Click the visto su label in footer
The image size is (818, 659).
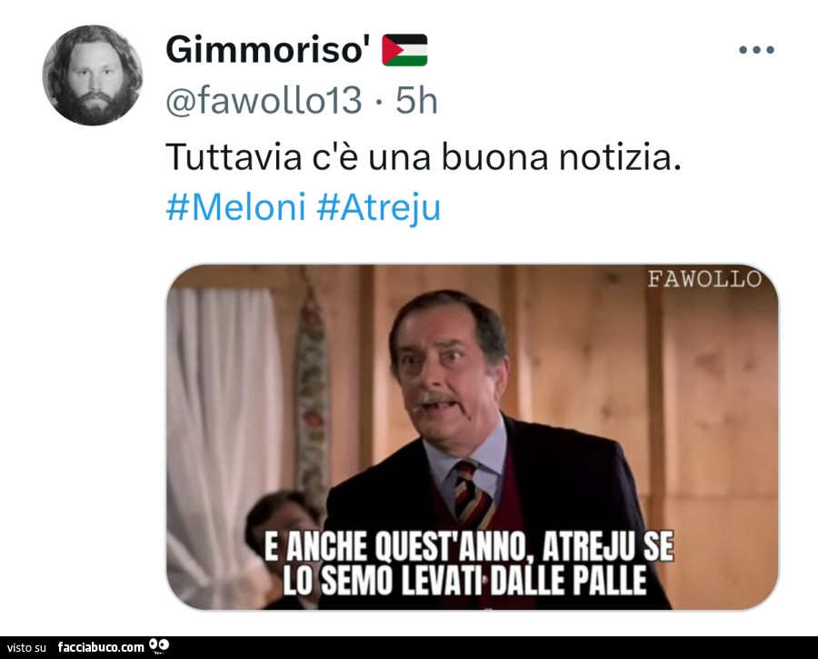(x=26, y=648)
